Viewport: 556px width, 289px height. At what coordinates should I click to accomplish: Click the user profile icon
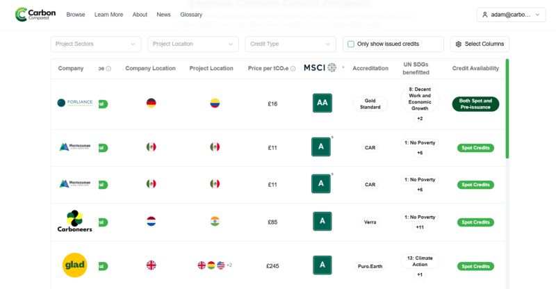tap(484, 15)
